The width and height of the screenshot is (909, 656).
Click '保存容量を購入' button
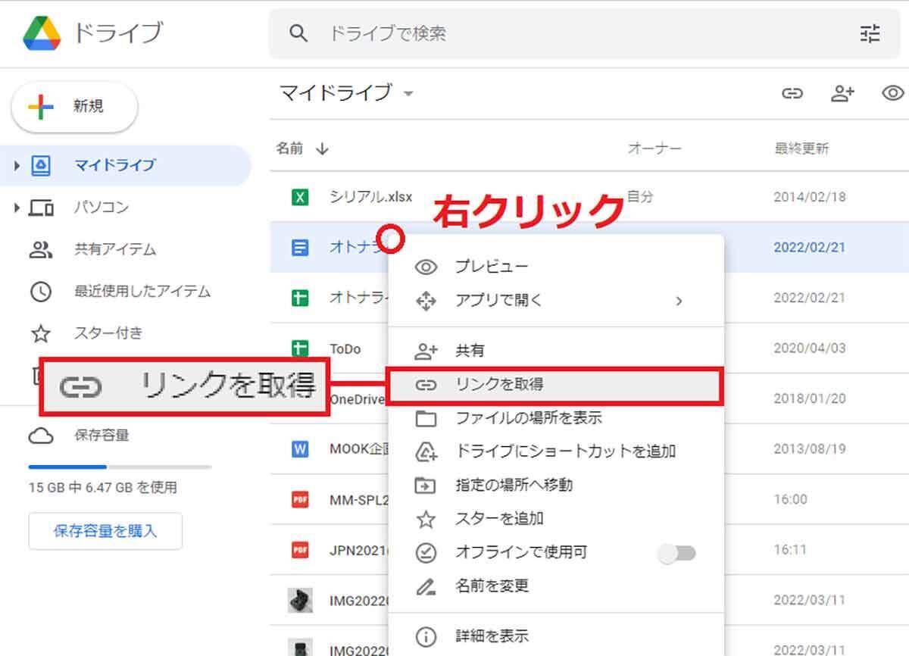pos(105,531)
